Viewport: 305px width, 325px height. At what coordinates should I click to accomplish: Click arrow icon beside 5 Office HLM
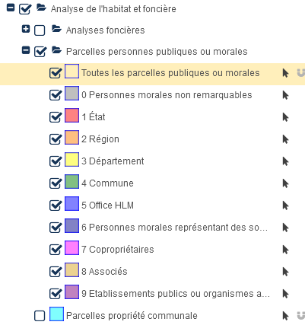point(285,206)
